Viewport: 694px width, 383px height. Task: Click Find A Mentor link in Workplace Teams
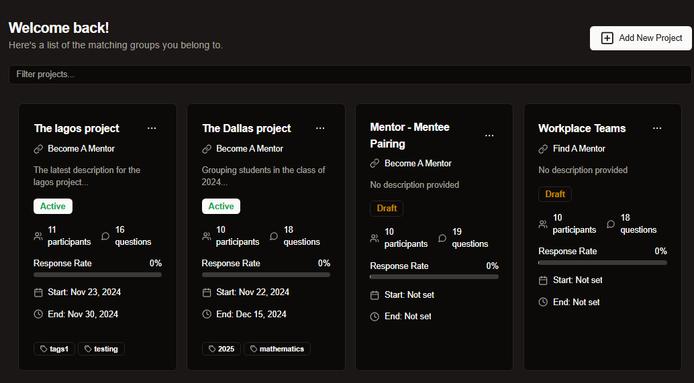point(579,149)
